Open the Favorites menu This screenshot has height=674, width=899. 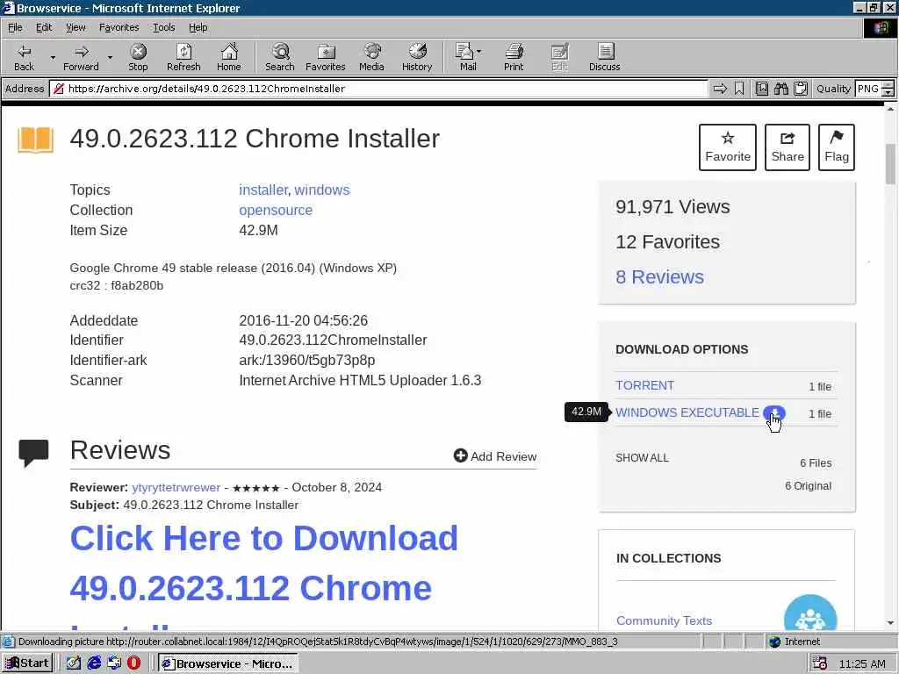[119, 27]
